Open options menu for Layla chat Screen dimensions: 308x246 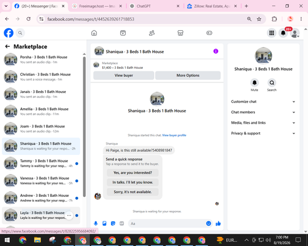coord(69,215)
